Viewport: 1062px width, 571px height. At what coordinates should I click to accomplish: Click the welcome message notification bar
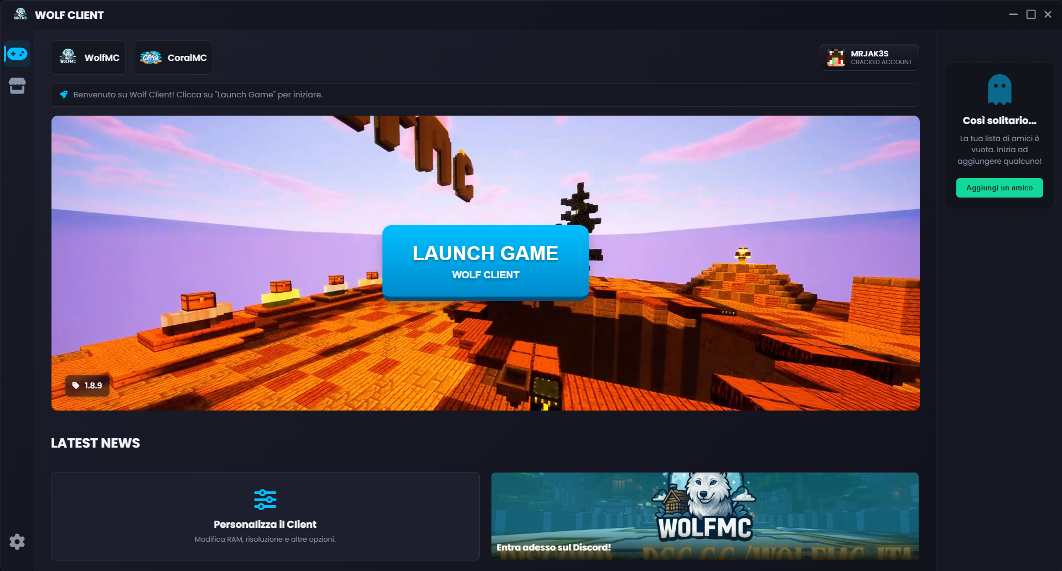coord(485,95)
